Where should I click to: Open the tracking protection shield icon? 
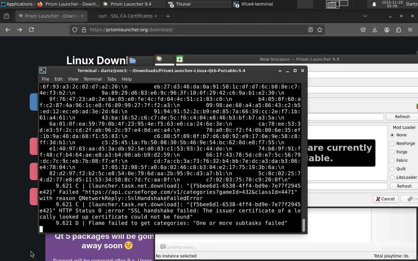(75, 30)
